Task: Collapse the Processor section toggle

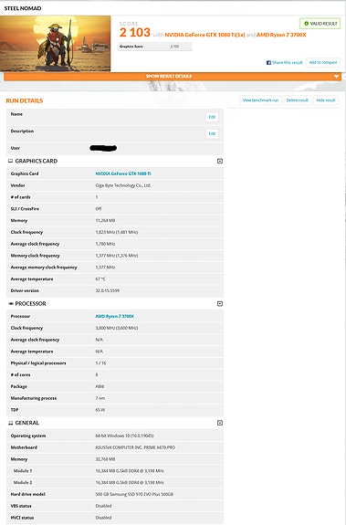Action: (x=220, y=304)
